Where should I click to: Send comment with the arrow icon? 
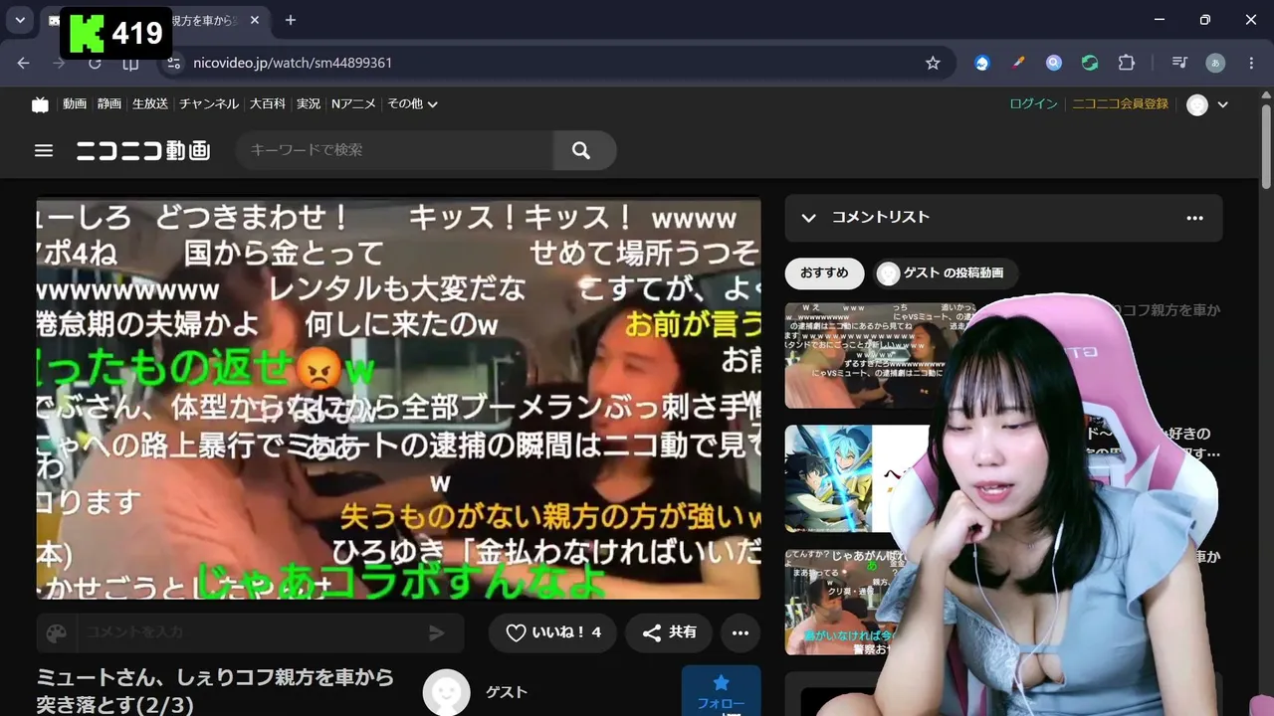(436, 633)
